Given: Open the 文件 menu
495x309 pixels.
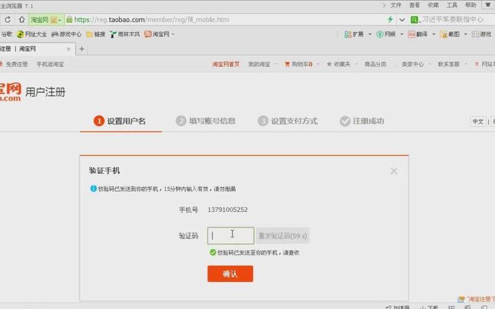Looking at the screenshot, I should (x=395, y=5).
